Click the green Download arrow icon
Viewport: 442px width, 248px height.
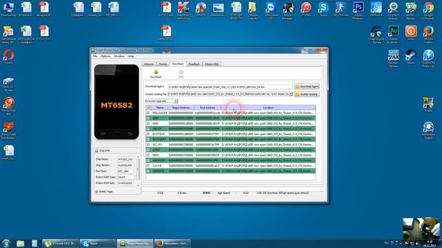156,72
